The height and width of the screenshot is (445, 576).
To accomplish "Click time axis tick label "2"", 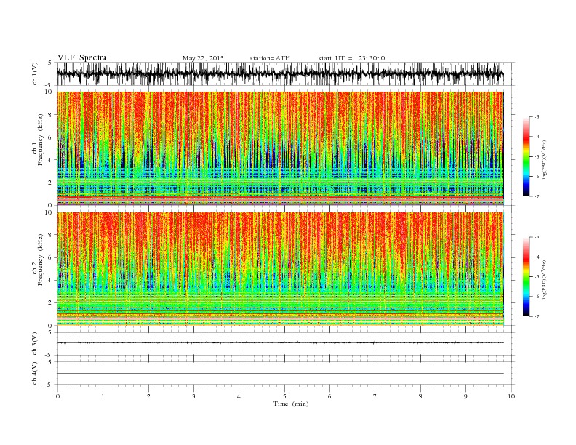I will [x=148, y=396].
